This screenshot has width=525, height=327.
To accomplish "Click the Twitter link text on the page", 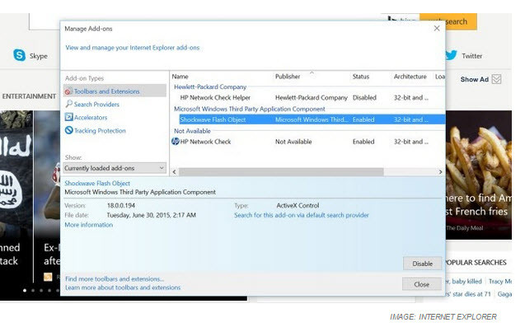I will [x=472, y=56].
